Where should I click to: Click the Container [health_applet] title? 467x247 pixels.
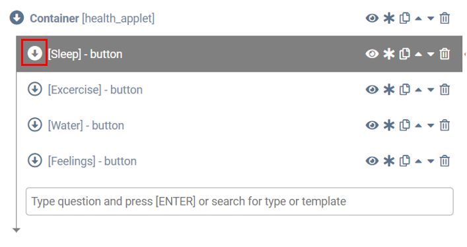coord(92,18)
